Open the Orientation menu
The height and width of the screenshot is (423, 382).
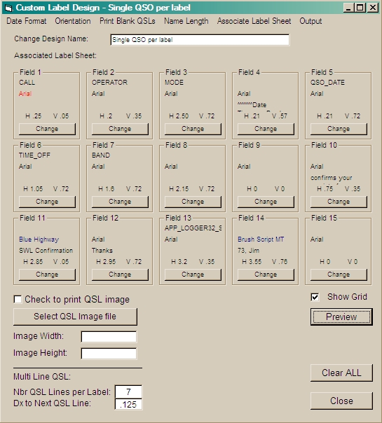(73, 21)
